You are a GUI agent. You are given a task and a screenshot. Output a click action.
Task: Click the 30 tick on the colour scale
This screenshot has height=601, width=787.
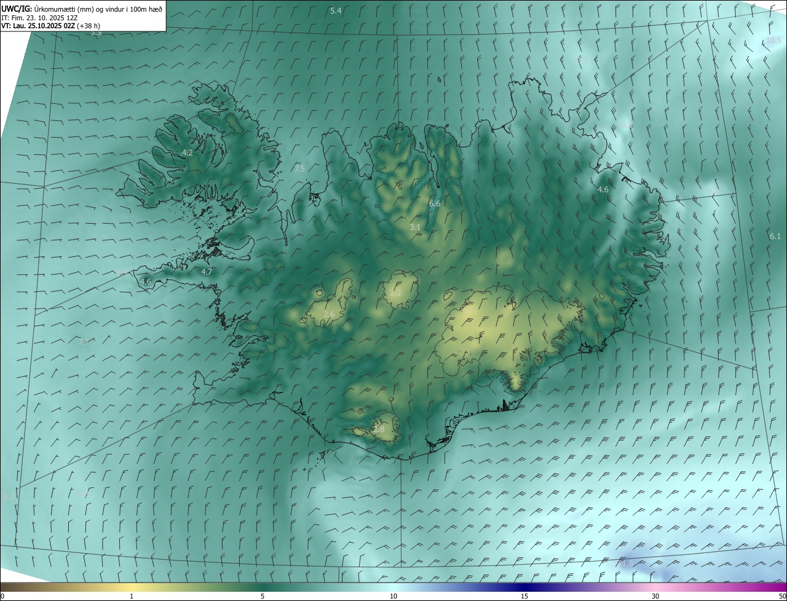655,596
